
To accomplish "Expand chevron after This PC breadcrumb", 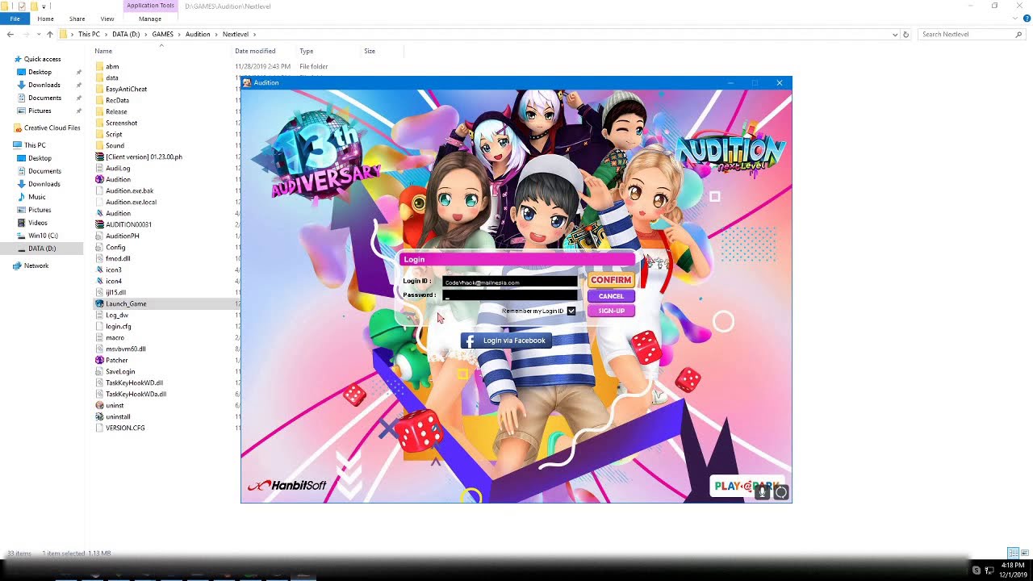I will tap(106, 35).
